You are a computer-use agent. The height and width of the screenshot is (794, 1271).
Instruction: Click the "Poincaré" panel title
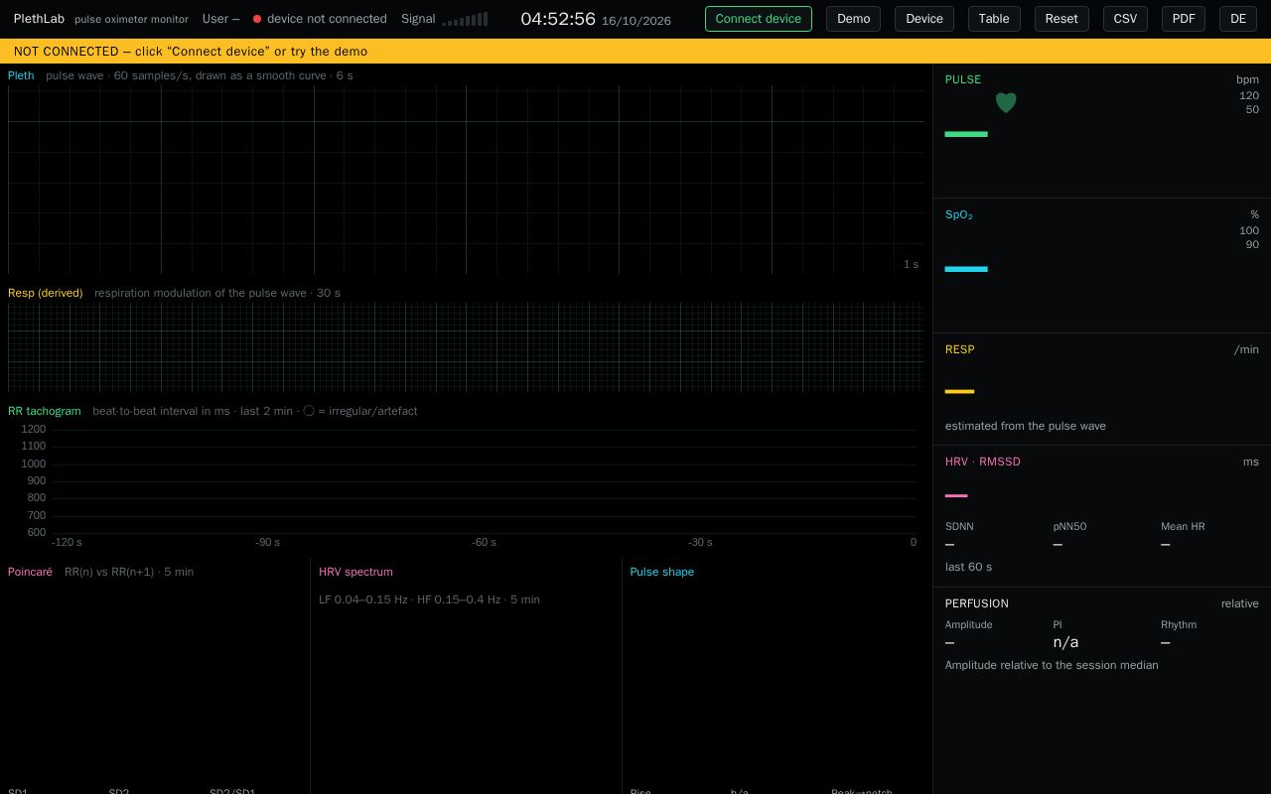tap(30, 572)
